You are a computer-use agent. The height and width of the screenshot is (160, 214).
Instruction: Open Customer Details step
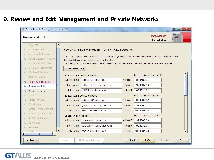pyautogui.click(x=37, y=49)
